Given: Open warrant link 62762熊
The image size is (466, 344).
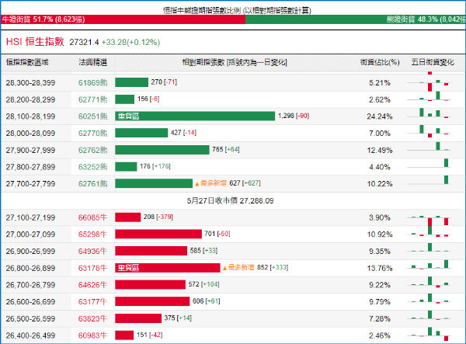Looking at the screenshot, I should (x=92, y=150).
